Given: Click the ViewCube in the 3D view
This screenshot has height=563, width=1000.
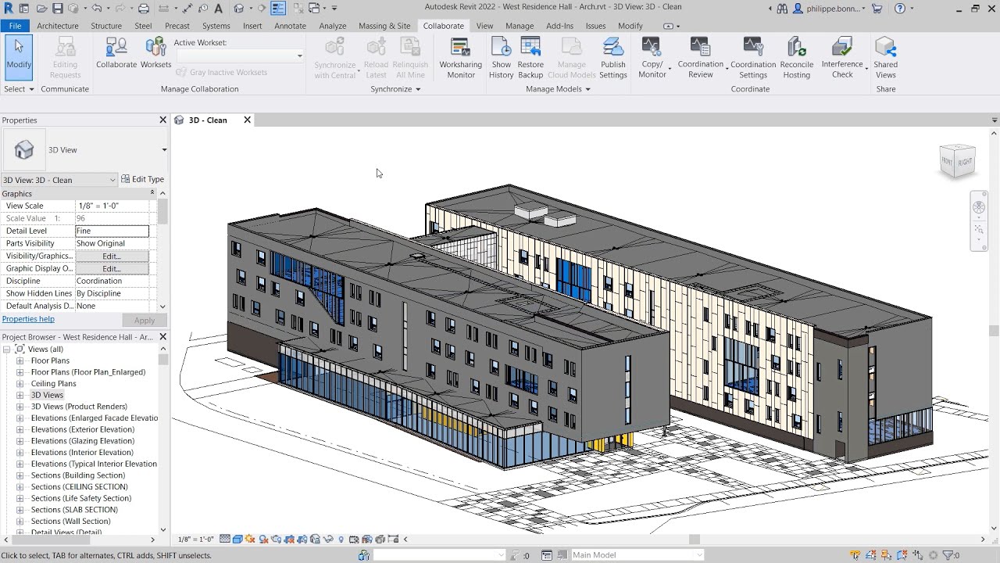Looking at the screenshot, I should 957,161.
